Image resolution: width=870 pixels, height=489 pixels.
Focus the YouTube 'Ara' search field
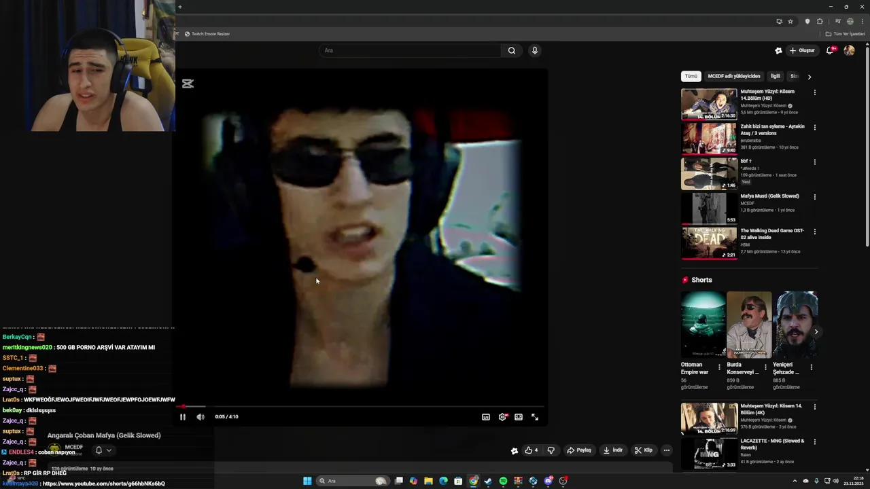pyautogui.click(x=411, y=50)
